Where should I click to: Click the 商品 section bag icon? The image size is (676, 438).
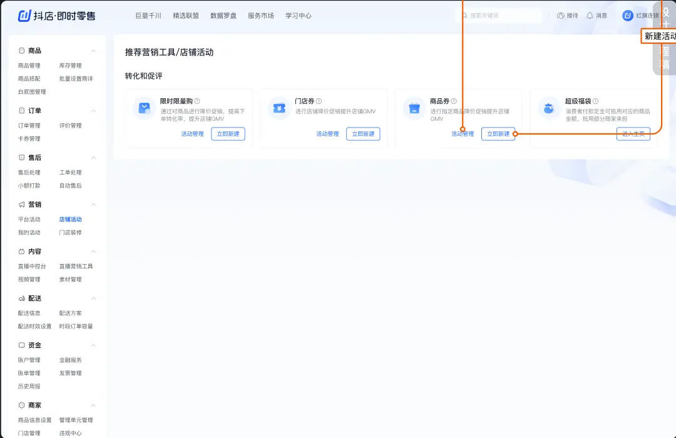click(21, 51)
